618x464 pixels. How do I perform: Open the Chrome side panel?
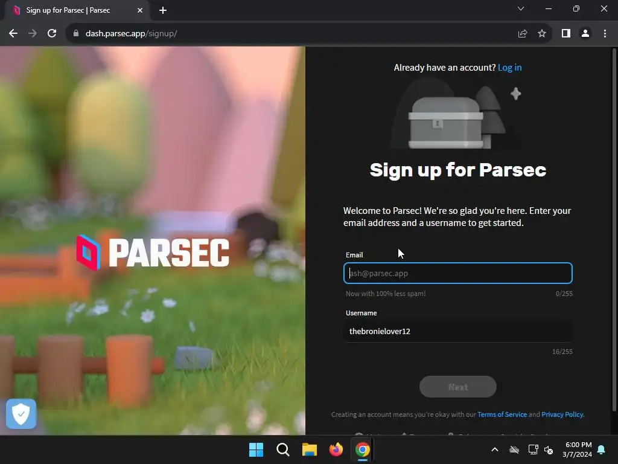(x=566, y=34)
